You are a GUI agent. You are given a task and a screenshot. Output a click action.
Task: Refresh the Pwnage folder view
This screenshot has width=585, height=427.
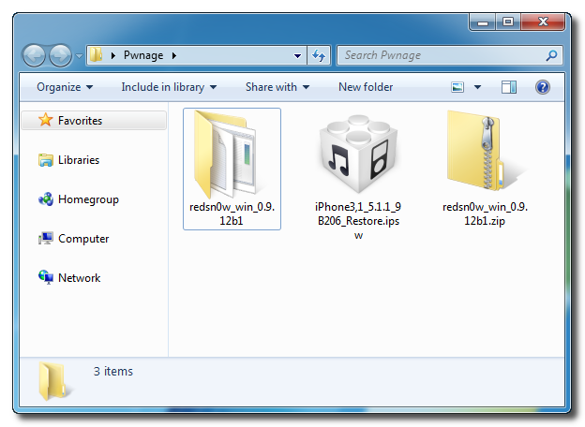[x=319, y=55]
